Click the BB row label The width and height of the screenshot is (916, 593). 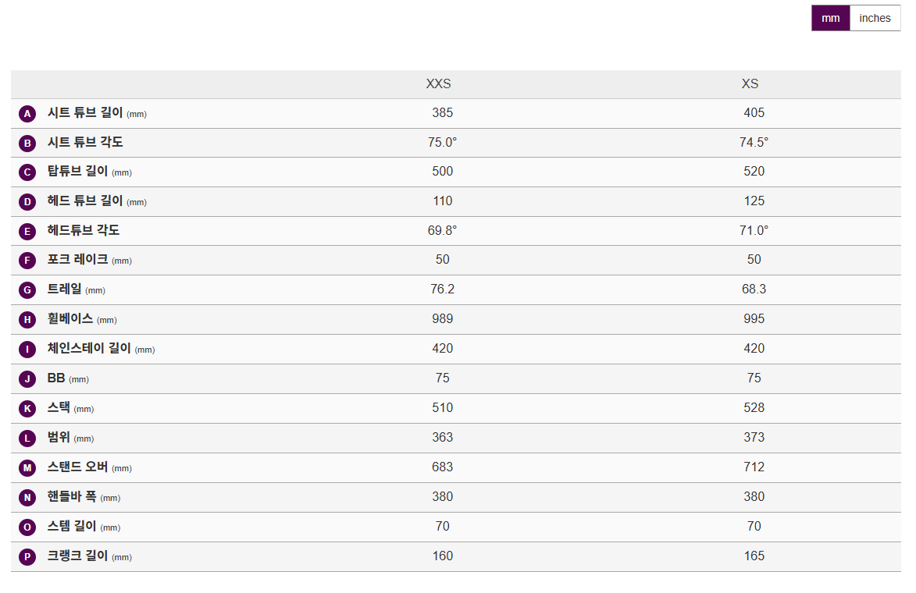tap(56, 378)
